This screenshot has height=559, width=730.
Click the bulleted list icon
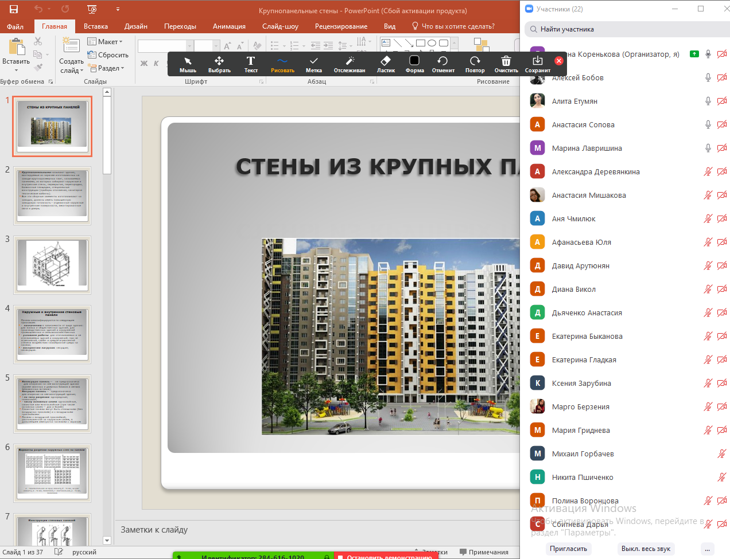(x=275, y=46)
